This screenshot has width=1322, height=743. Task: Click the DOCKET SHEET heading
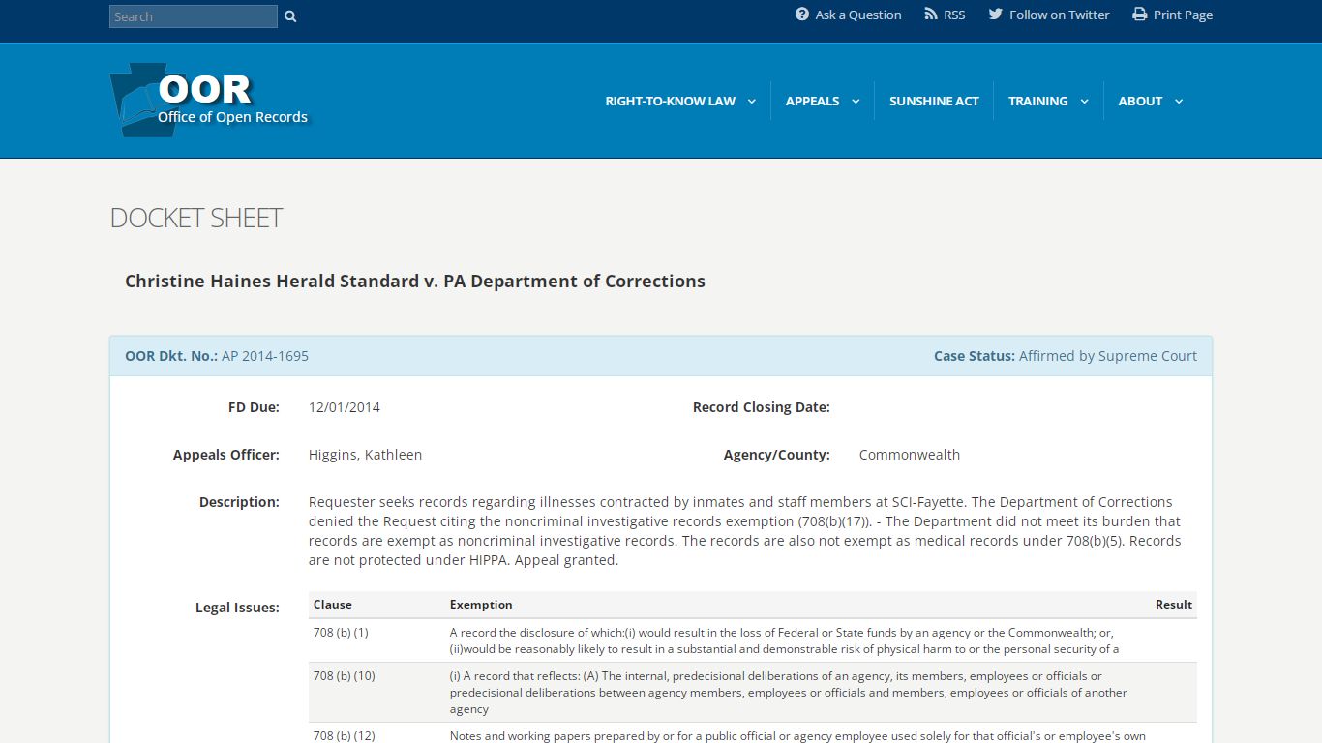click(x=196, y=218)
